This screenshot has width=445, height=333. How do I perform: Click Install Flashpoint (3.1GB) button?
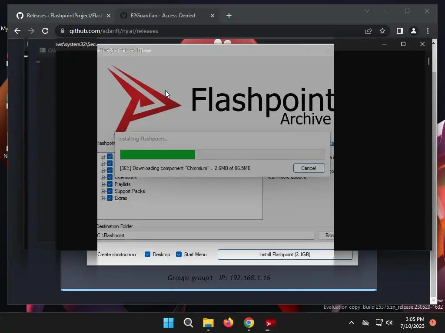point(285,254)
